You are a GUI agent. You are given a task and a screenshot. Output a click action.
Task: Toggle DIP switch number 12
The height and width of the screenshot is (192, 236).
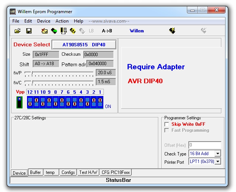pyautogui.click(x=30, y=102)
